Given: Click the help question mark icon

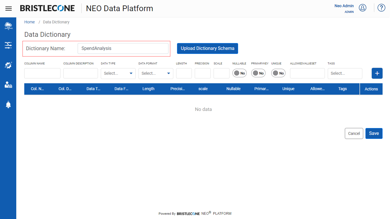Looking at the screenshot, I should click(x=381, y=8).
